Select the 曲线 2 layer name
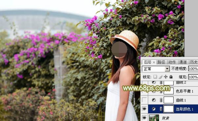Viewport: 198px width, 121px height. [x=181, y=83]
